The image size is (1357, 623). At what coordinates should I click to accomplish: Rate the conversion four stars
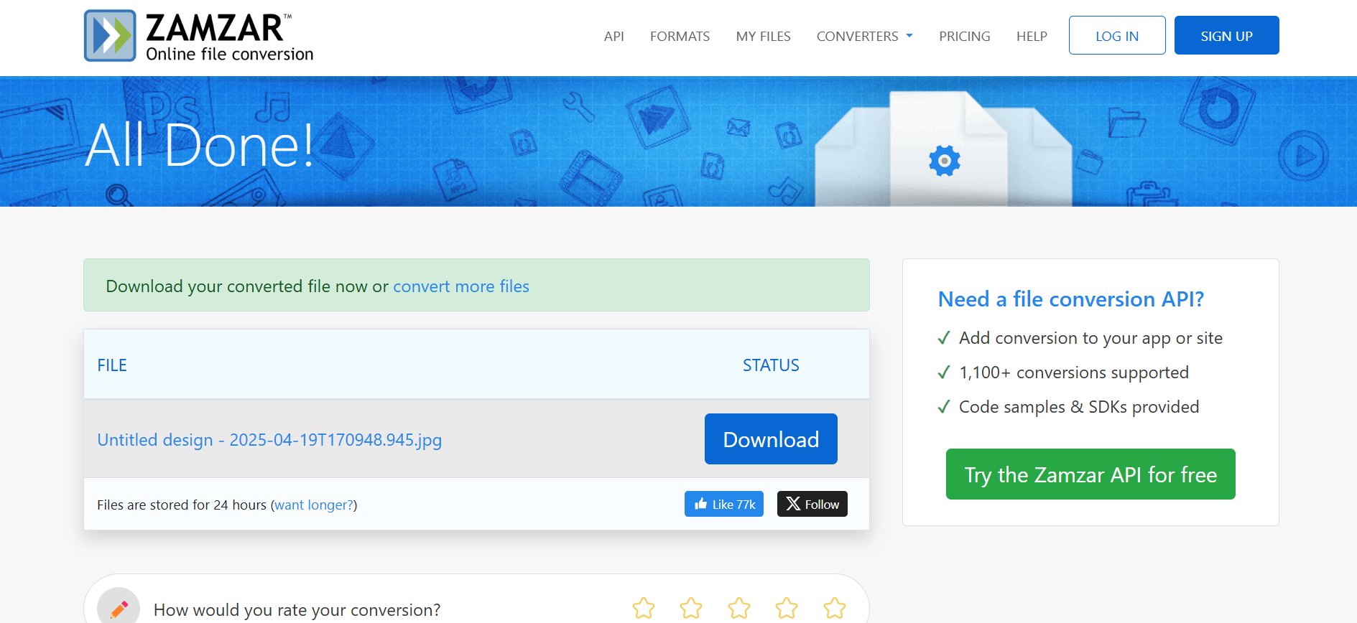(x=787, y=609)
